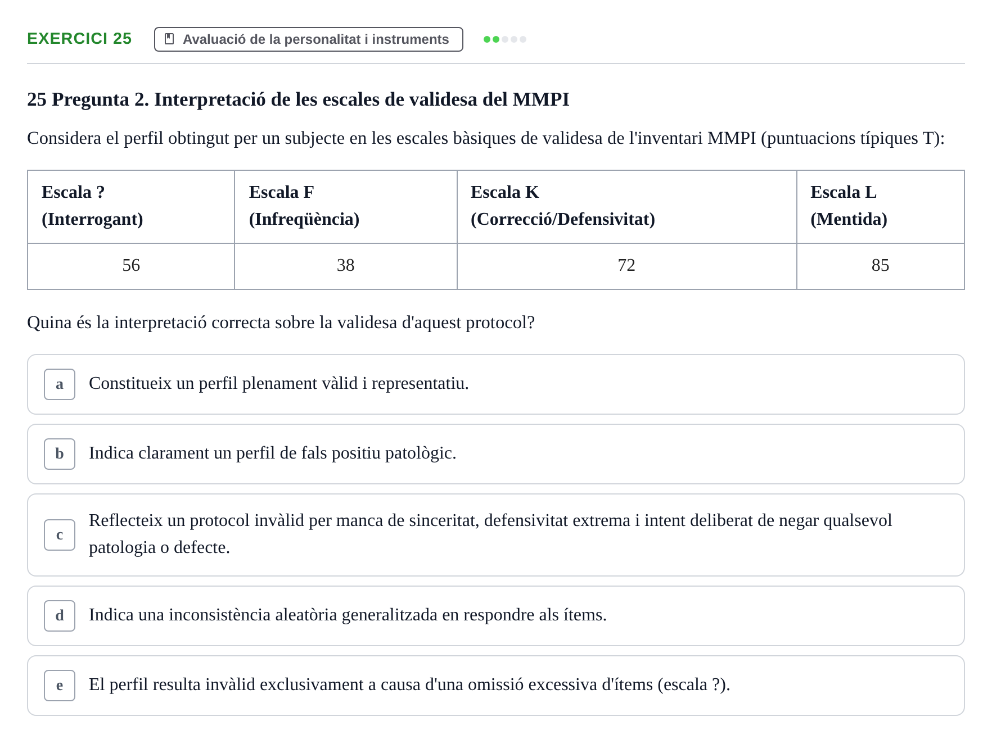
Task: Click the table cell with value 38
Action: [346, 266]
